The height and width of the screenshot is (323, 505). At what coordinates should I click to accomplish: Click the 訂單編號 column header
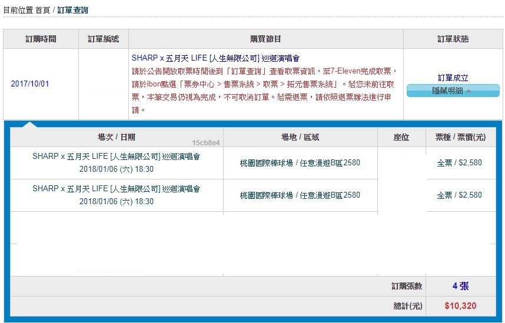[104, 39]
